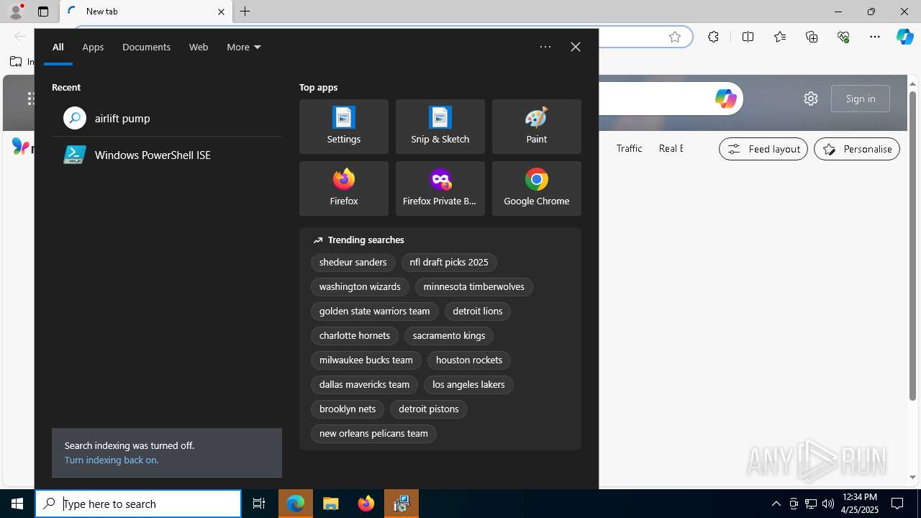921x518 pixels.
Task: Open Traffic feed tab
Action: [x=629, y=148]
